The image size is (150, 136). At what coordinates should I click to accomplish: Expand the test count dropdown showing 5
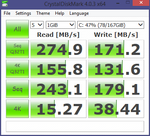(37, 25)
